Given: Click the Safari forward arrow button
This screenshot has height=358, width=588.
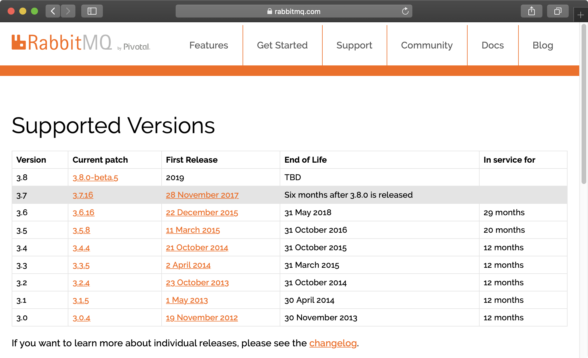Looking at the screenshot, I should click(x=68, y=11).
